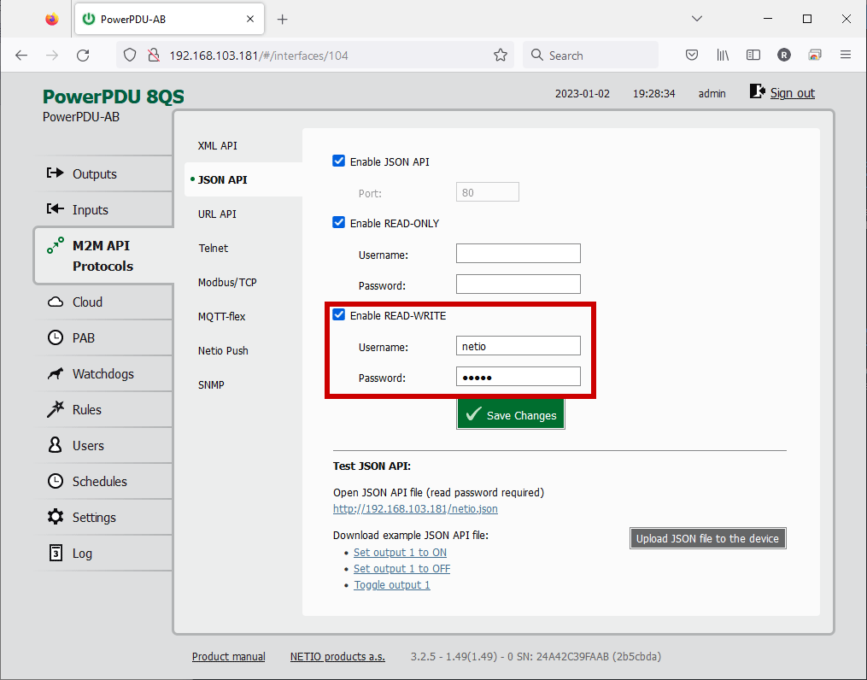867x680 pixels.
Task: Toggle the Enable JSON API checkbox
Action: [338, 161]
